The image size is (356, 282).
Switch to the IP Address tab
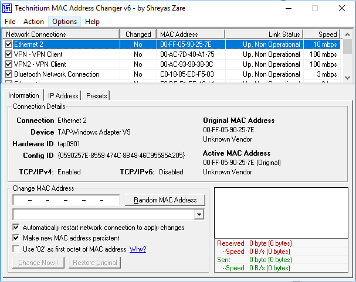(x=63, y=95)
